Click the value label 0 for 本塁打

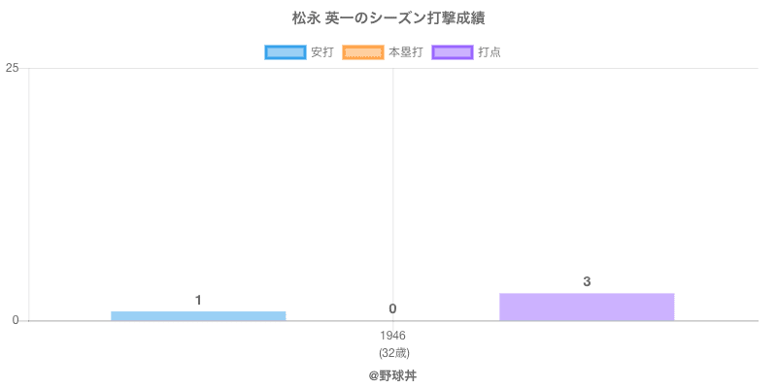392,309
